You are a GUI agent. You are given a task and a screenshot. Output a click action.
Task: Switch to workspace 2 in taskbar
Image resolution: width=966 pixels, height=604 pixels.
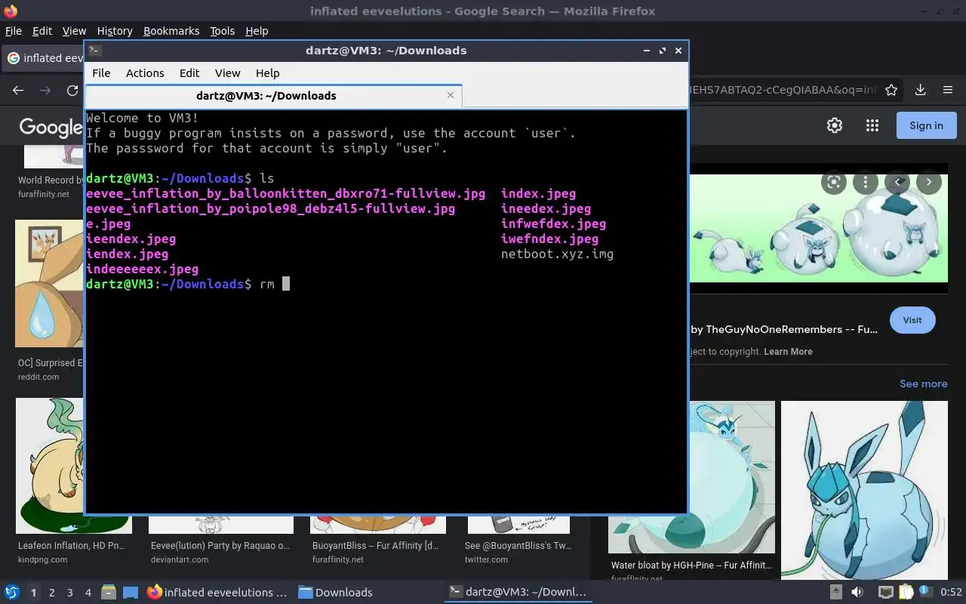[x=51, y=593]
